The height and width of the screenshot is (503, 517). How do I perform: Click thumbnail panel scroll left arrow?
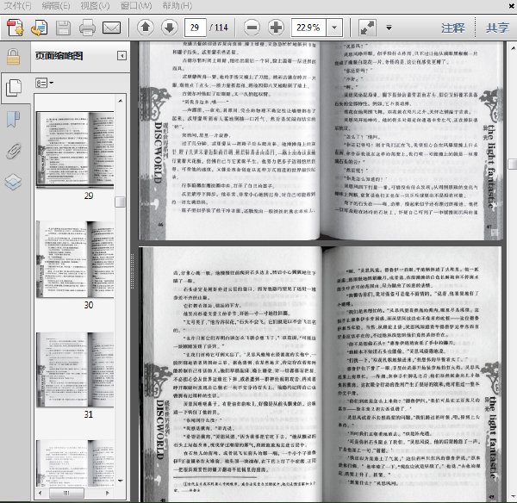(x=40, y=494)
